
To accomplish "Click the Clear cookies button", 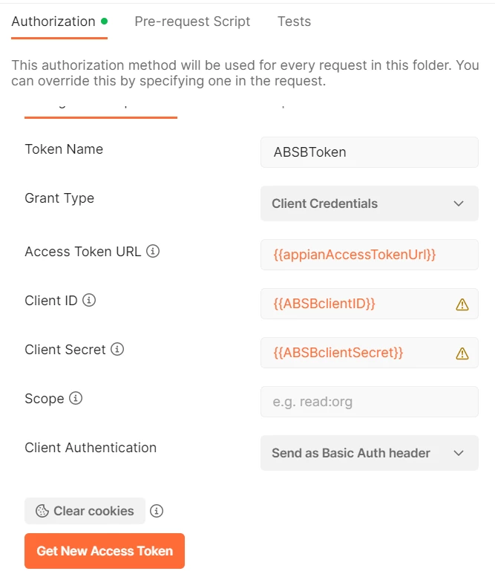I will click(x=85, y=511).
